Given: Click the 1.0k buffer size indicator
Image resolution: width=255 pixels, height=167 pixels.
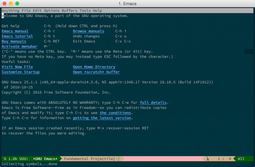Looking at the screenshot, I should coord(13,159).
